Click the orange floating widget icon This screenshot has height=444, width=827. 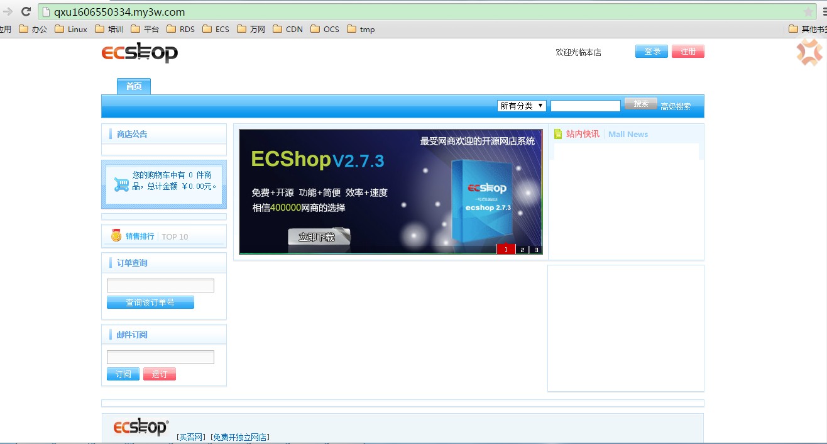[x=809, y=53]
